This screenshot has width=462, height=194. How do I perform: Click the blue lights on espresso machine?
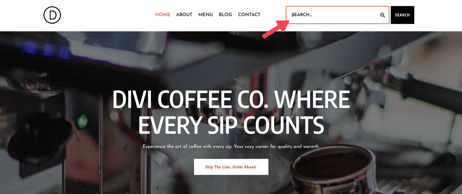click(46, 50)
